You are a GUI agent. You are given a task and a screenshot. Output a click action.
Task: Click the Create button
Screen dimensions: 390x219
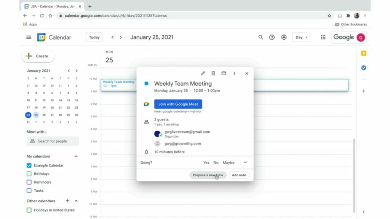click(38, 56)
